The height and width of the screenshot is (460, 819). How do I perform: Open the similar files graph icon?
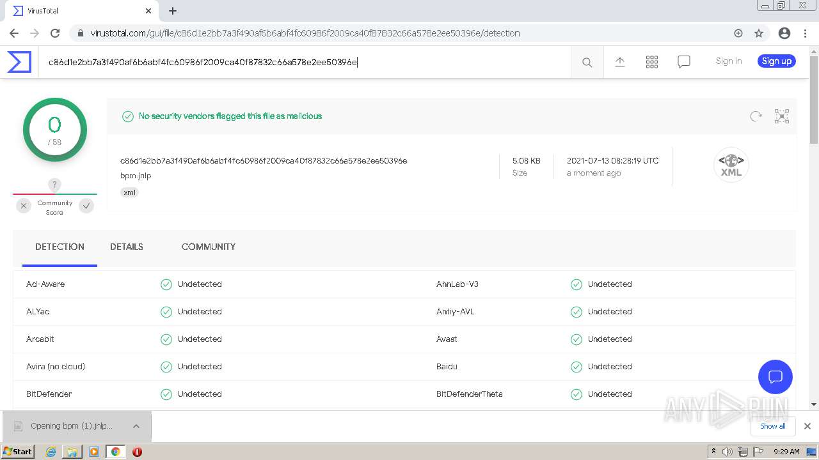781,116
